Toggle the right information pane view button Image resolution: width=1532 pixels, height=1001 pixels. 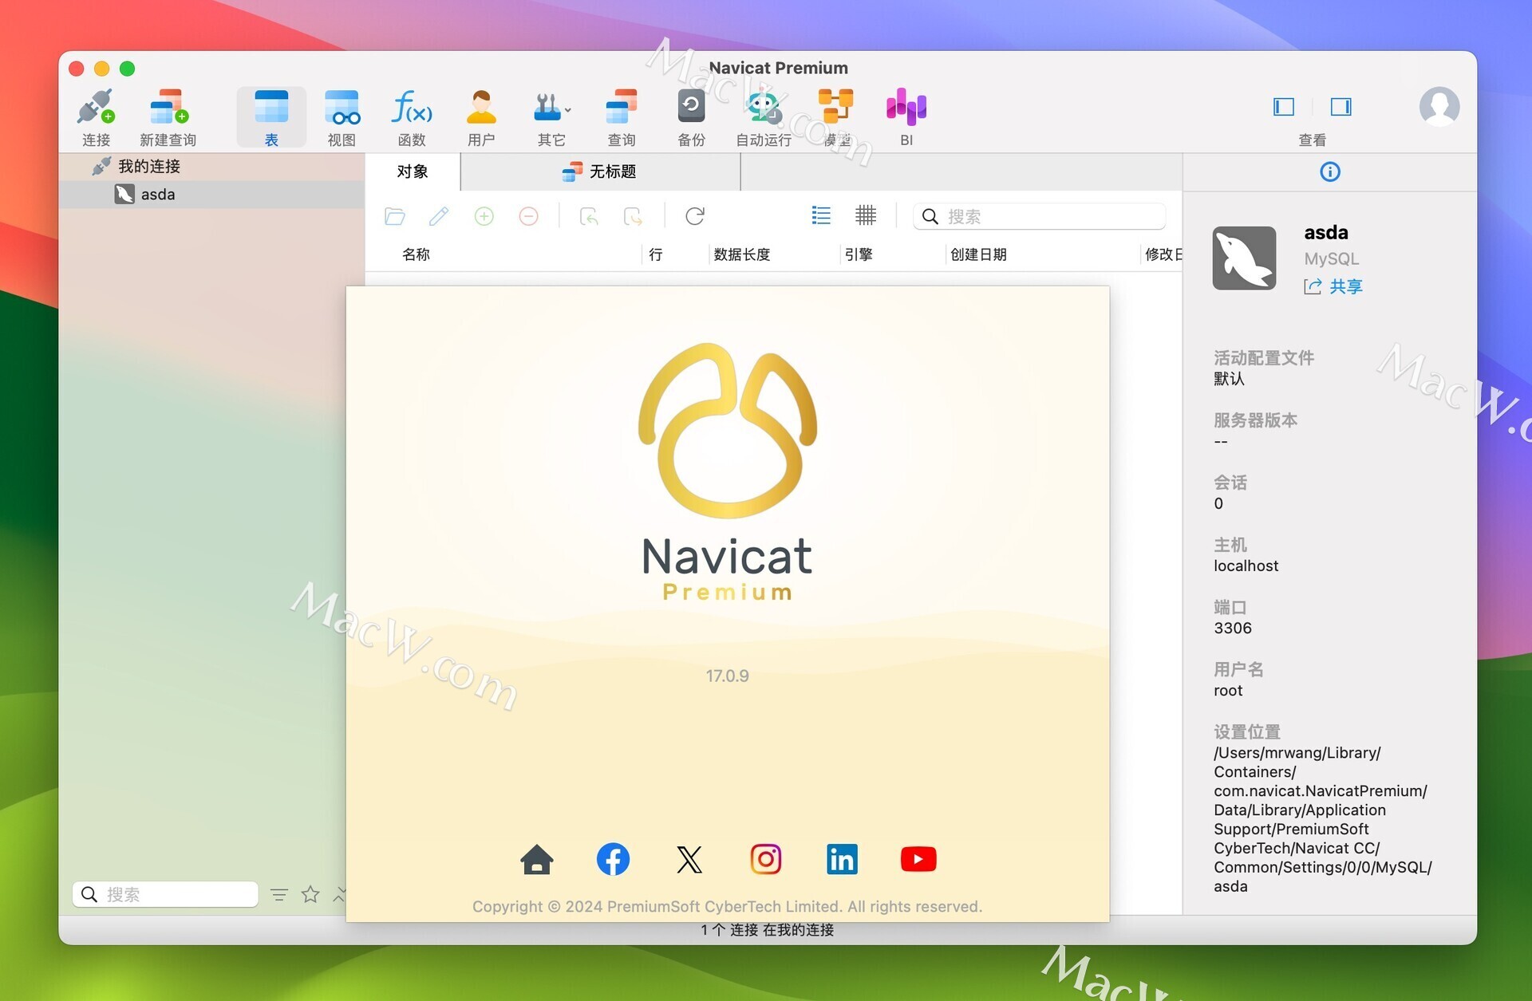click(x=1340, y=107)
